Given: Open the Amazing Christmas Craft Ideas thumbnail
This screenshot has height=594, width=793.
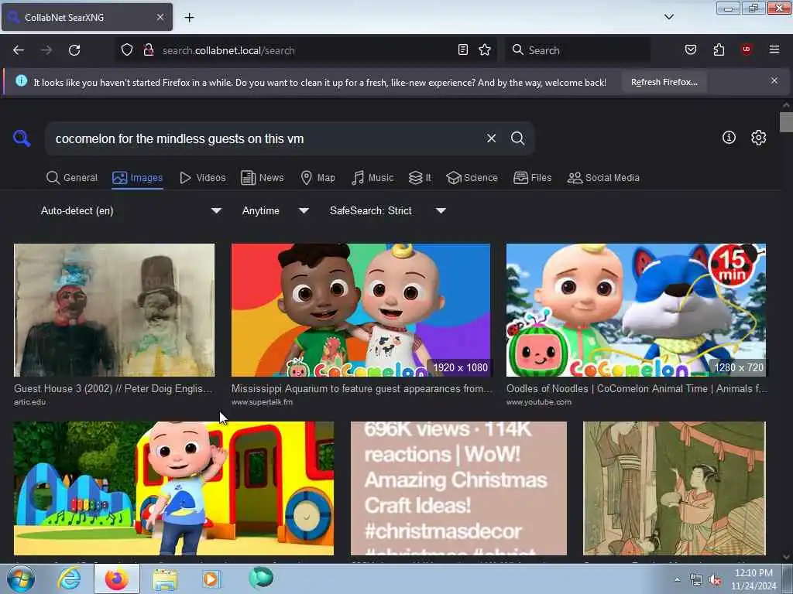Looking at the screenshot, I should click(458, 489).
